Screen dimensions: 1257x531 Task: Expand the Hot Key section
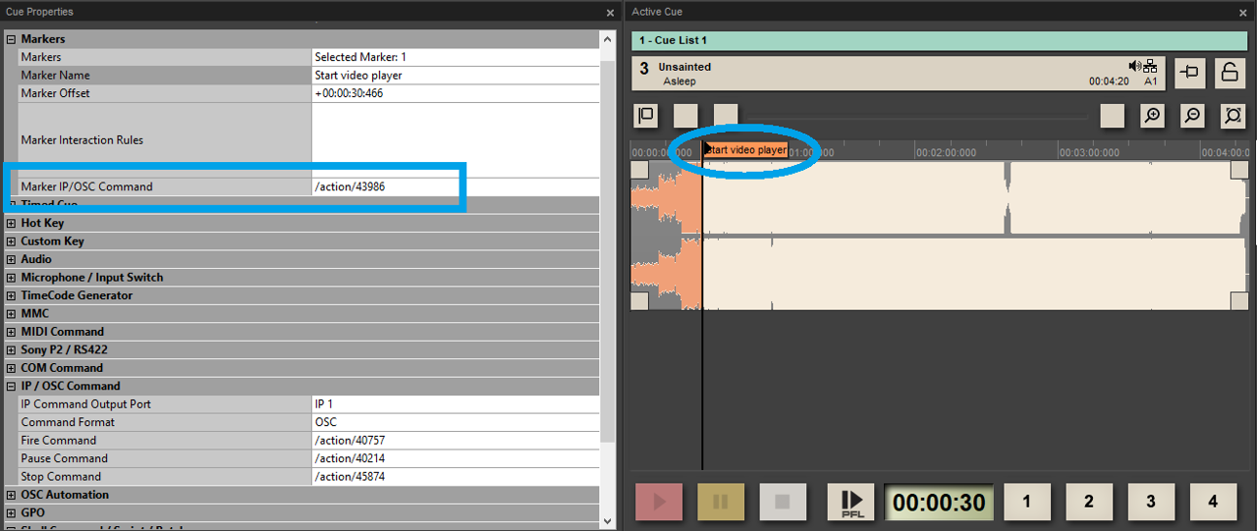tap(12, 223)
